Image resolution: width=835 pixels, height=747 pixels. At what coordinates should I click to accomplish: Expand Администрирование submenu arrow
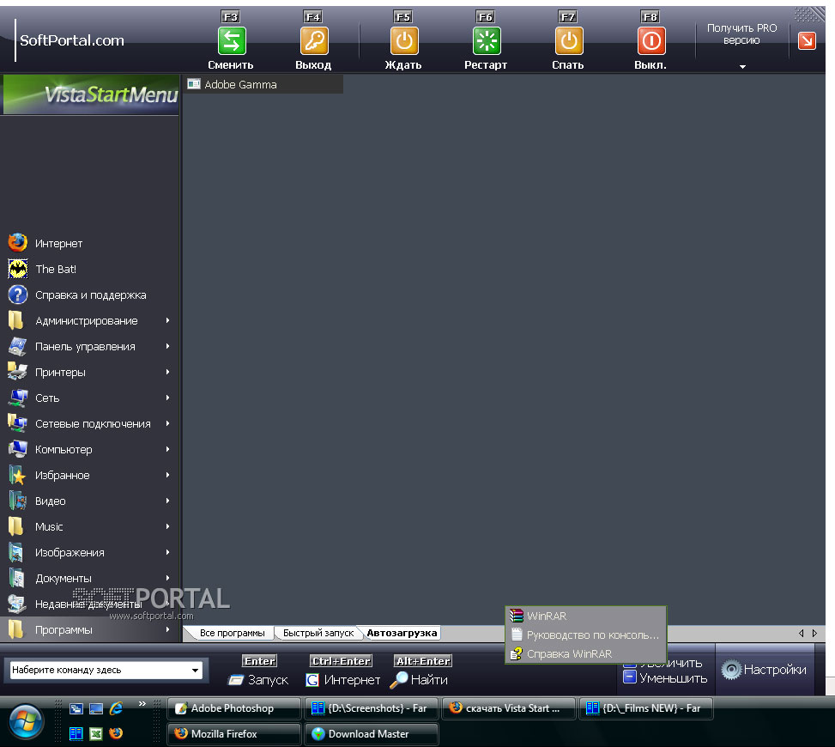(167, 320)
